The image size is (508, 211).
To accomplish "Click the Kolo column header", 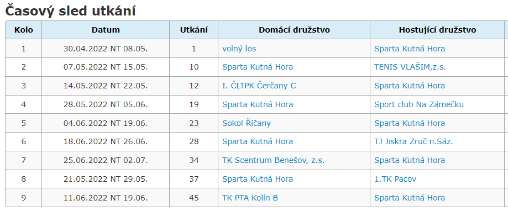I will (x=23, y=30).
